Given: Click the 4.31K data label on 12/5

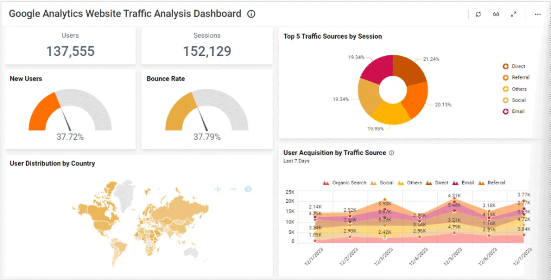Looking at the screenshot, I should tap(454, 196).
